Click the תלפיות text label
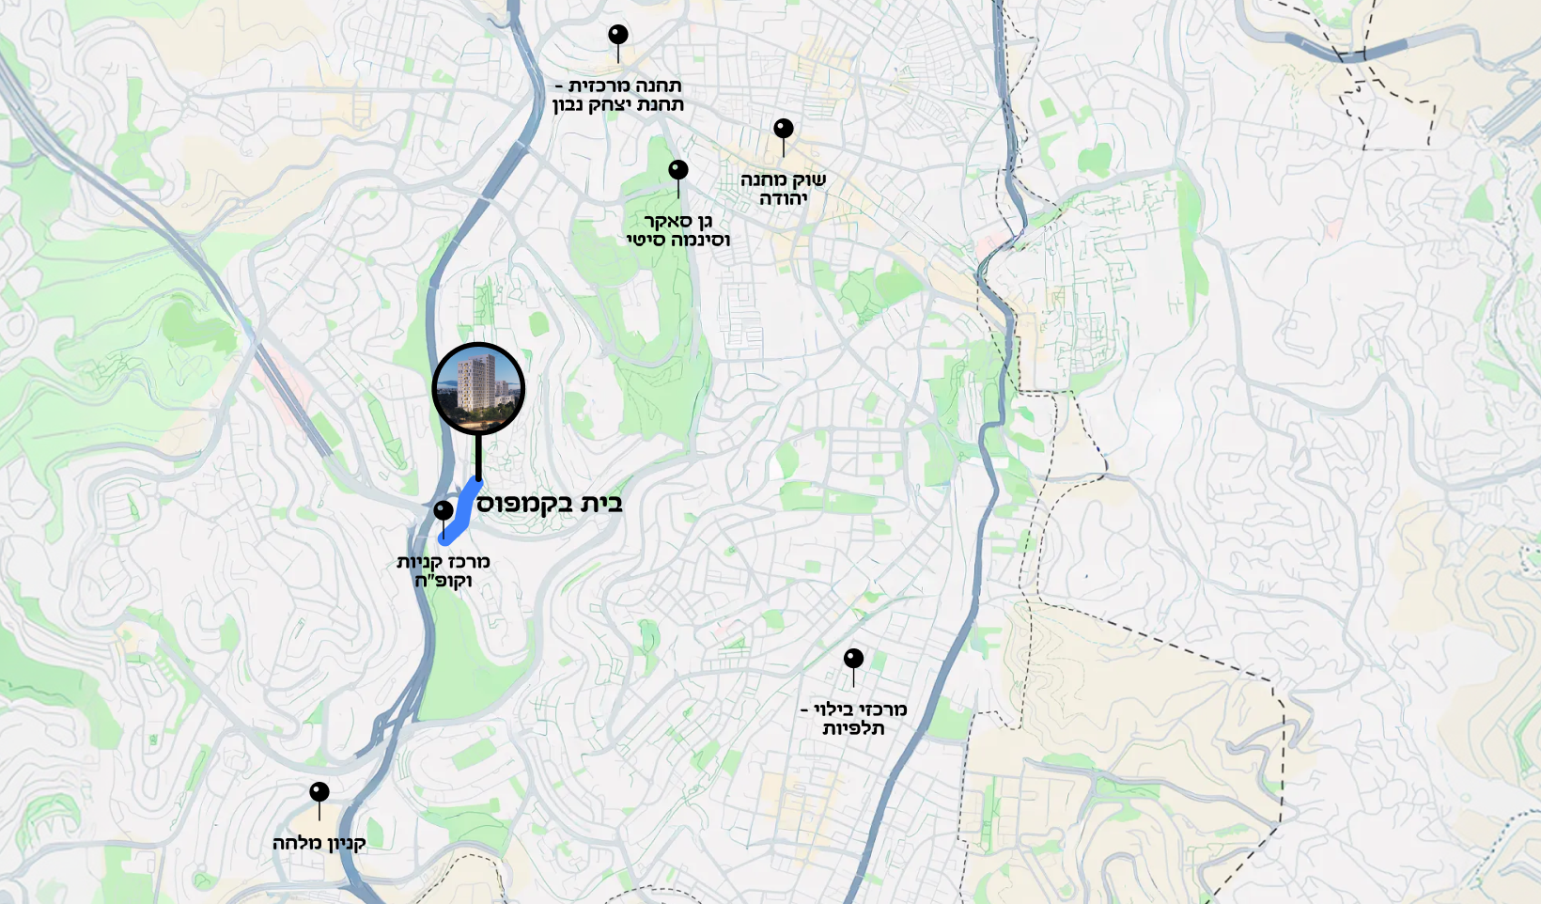This screenshot has width=1541, height=904. [x=853, y=729]
